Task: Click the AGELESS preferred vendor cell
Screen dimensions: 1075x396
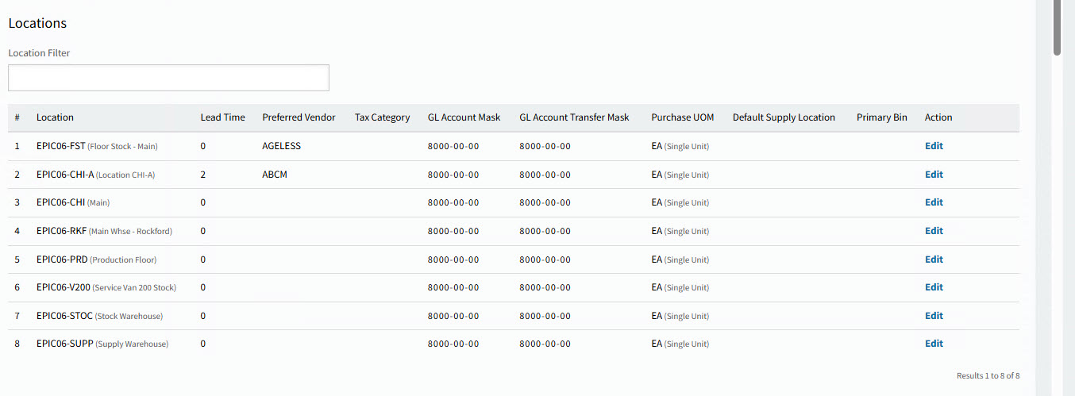Action: pyautogui.click(x=281, y=146)
